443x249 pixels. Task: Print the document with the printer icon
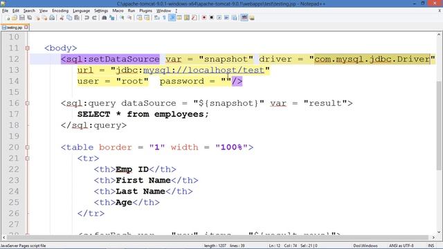(52, 18)
